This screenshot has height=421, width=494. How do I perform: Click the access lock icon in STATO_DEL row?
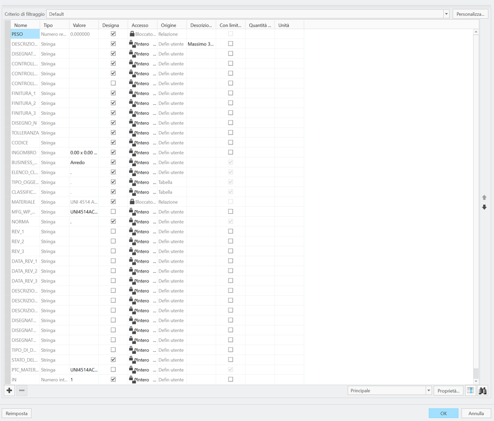coord(133,360)
